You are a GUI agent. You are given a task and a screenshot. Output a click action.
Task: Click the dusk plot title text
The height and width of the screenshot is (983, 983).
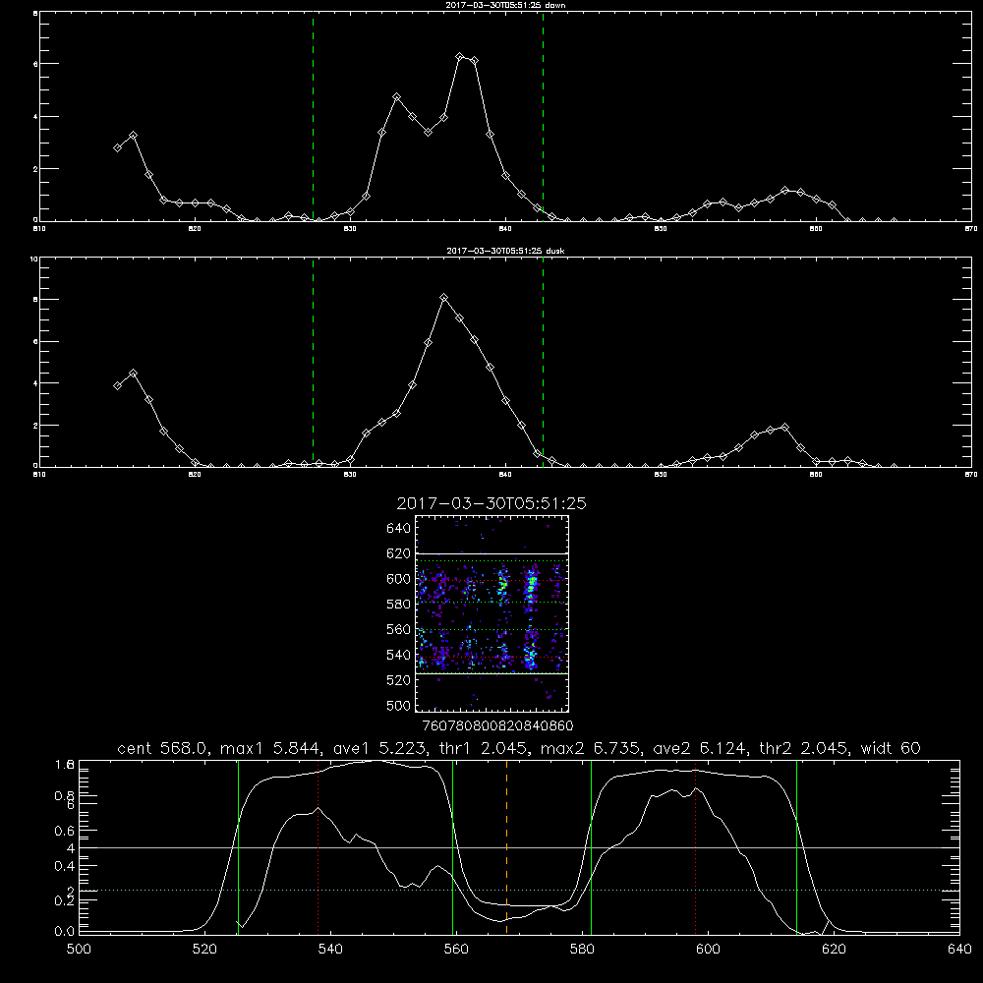coord(505,251)
